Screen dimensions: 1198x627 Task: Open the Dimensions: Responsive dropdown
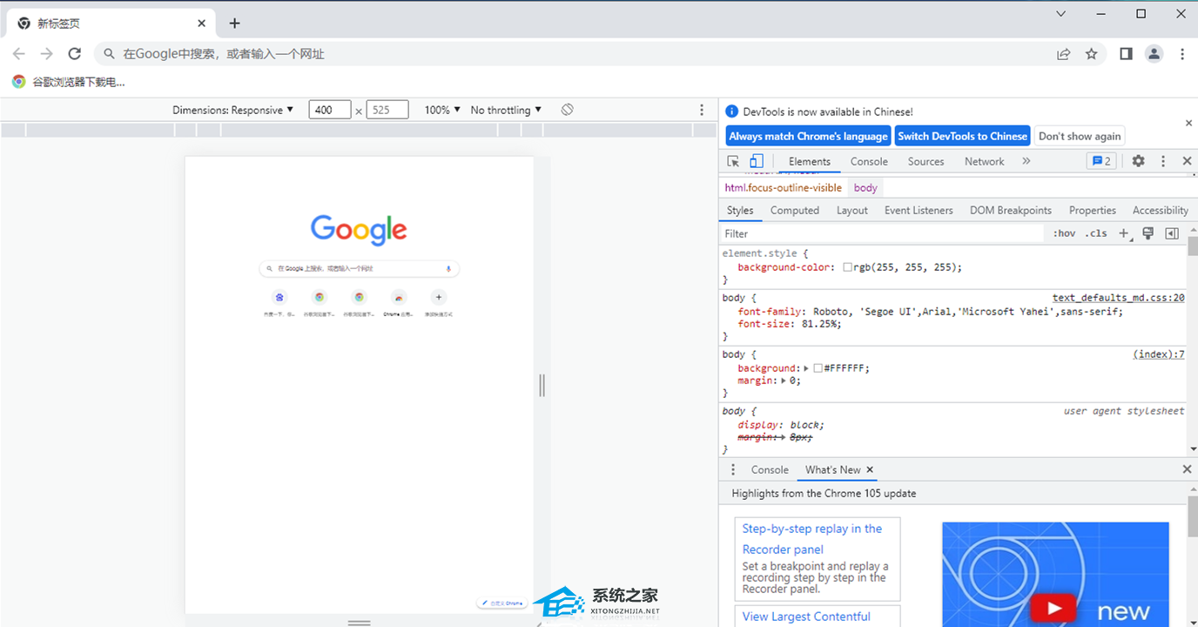[x=232, y=110]
